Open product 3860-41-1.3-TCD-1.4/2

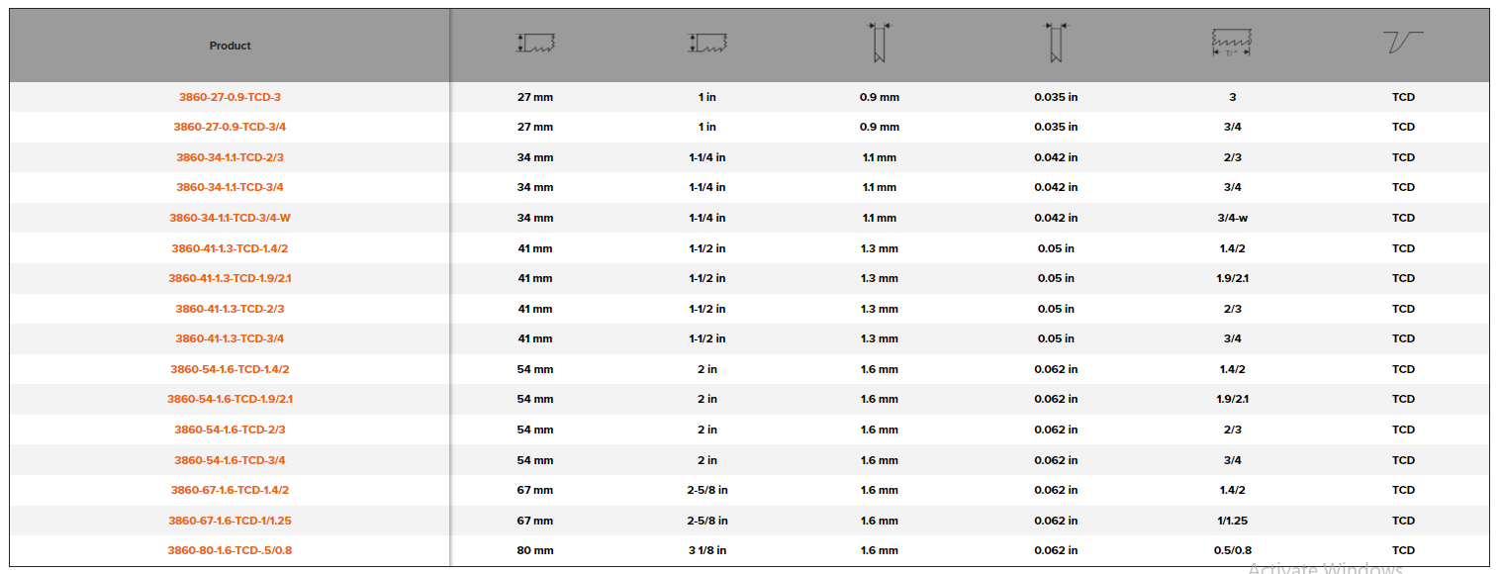pyautogui.click(x=230, y=248)
